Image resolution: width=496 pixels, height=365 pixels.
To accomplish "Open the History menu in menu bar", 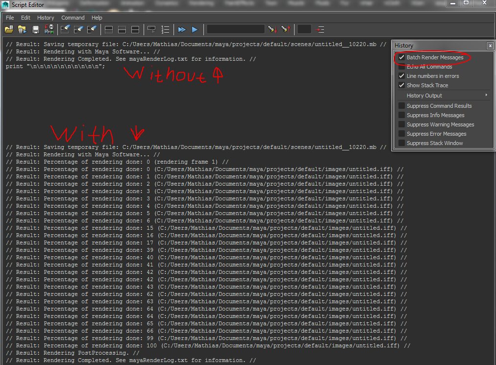I will (46, 18).
